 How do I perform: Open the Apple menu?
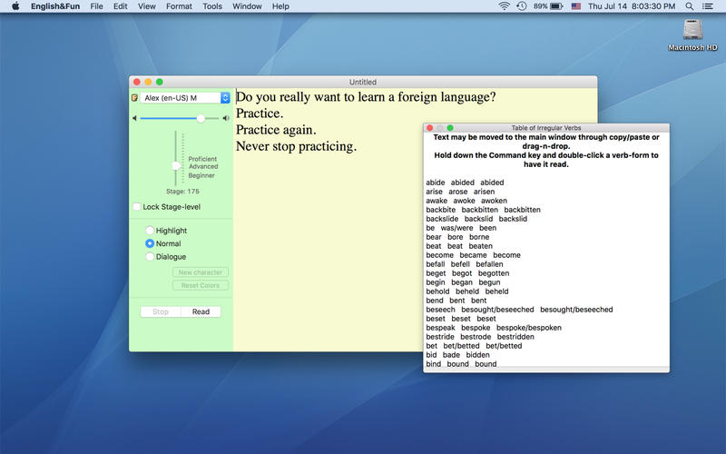[x=15, y=6]
